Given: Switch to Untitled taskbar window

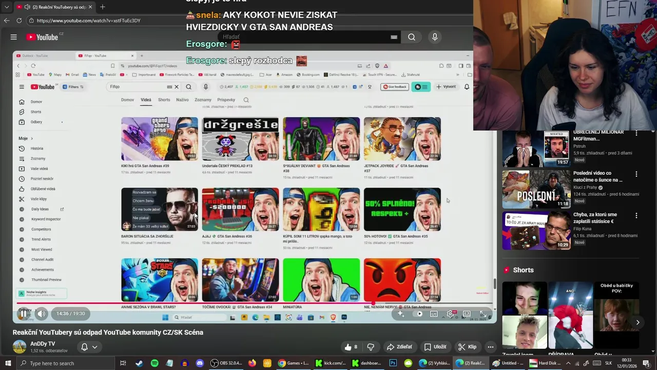Looking at the screenshot, I should [508, 363].
